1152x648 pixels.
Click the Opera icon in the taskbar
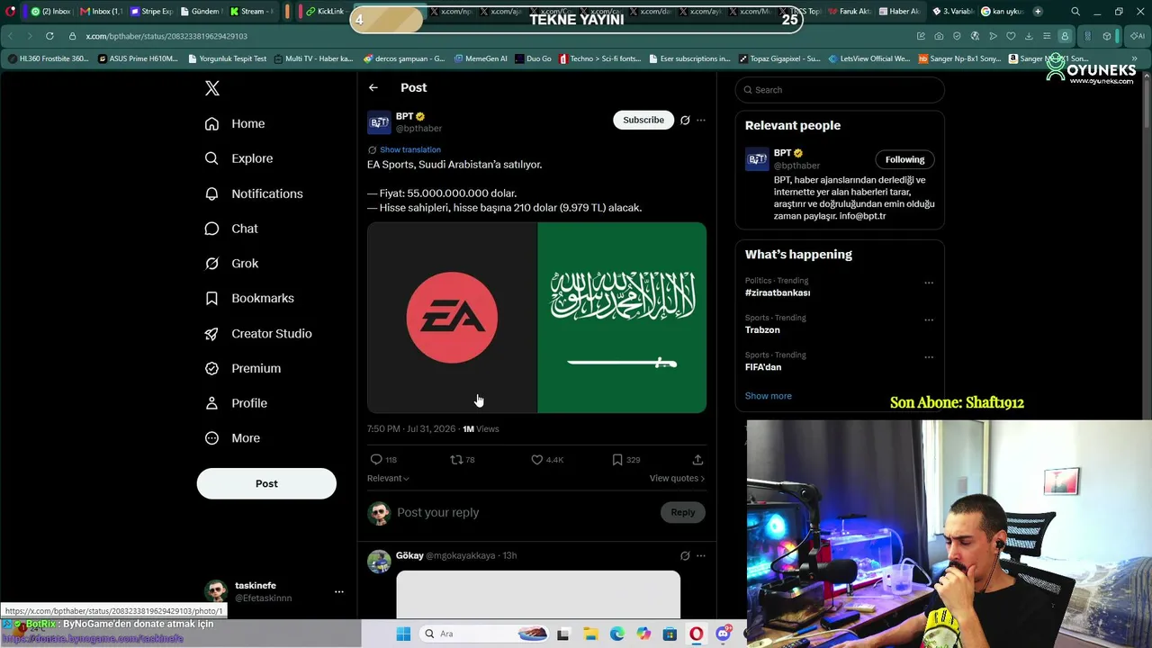pyautogui.click(x=697, y=634)
